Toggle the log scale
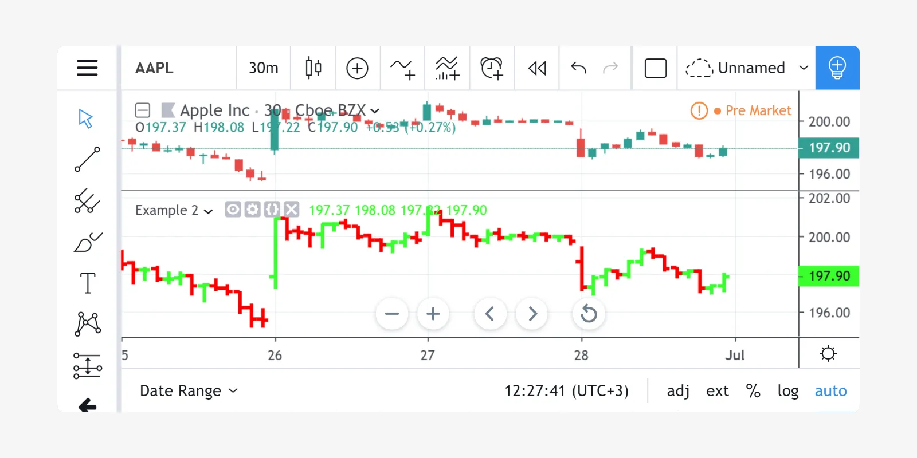The height and width of the screenshot is (458, 917). click(x=788, y=390)
